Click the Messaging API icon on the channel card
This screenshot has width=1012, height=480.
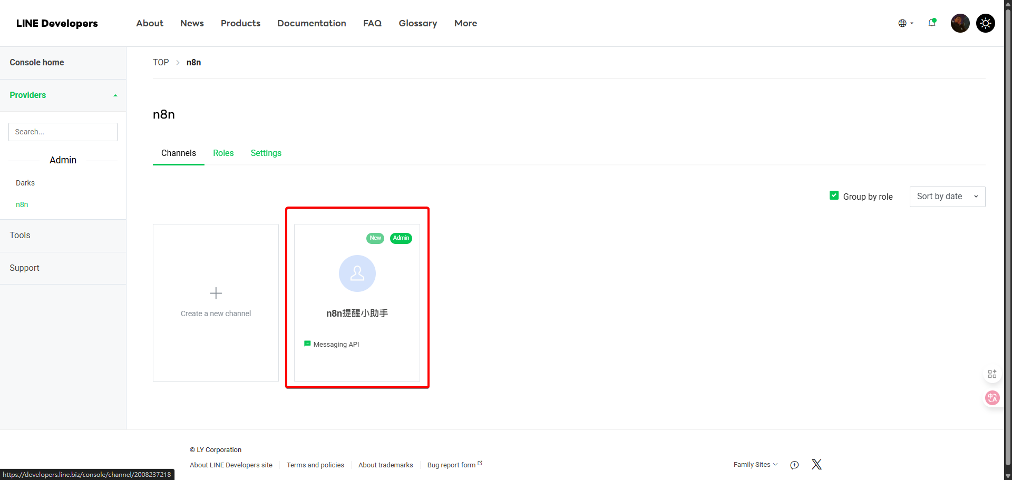[x=307, y=344]
